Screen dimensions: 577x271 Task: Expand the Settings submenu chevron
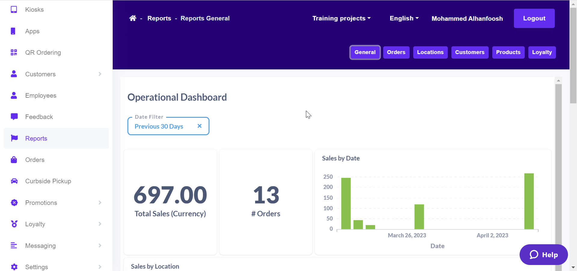100,267
